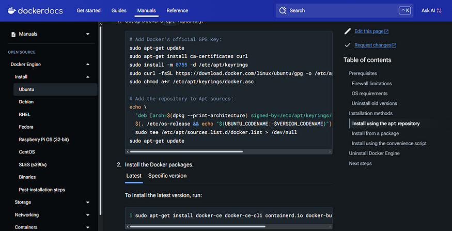
Task: Select Binaries in the sidebar
Action: [x=27, y=177]
